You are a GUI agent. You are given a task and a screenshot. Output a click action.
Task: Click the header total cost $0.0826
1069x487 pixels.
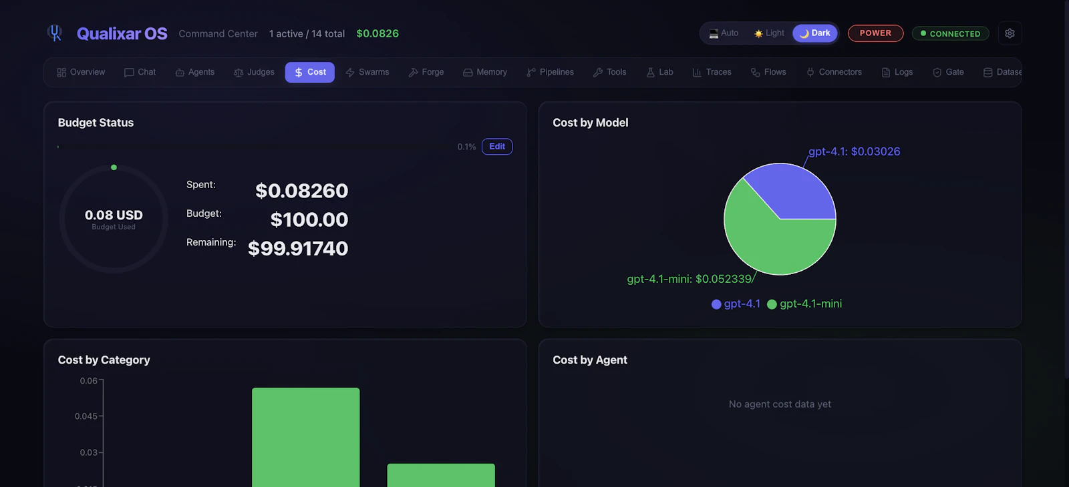coord(377,33)
